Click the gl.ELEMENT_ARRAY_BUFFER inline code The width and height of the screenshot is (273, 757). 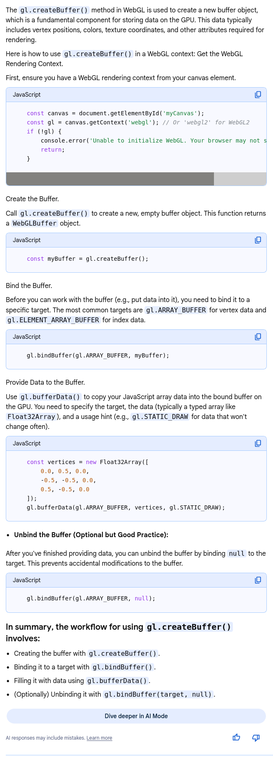(53, 320)
